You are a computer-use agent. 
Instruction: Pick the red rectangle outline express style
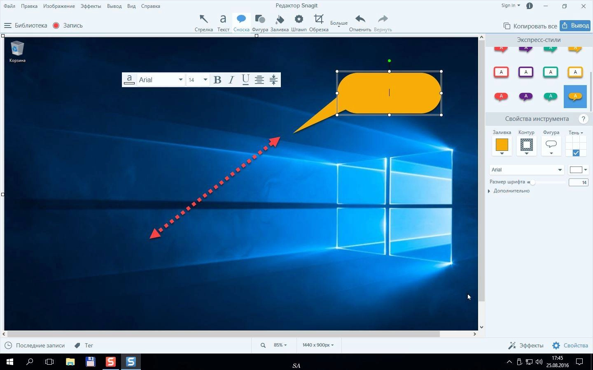coord(501,72)
